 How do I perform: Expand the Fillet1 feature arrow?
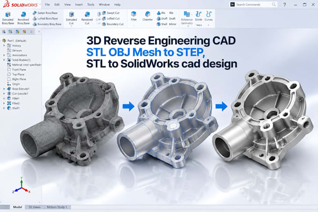pyautogui.click(x=4, y=98)
